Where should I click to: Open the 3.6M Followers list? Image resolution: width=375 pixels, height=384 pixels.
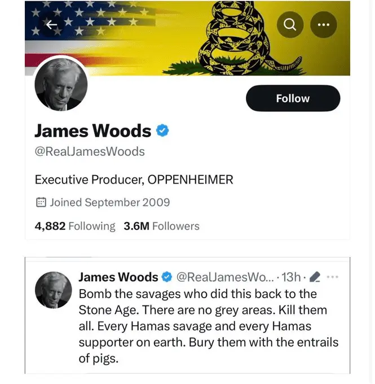(161, 226)
